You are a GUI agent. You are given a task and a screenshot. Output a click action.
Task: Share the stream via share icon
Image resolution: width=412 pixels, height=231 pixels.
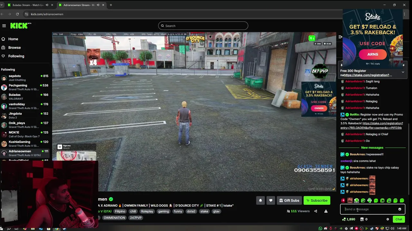click(315, 211)
